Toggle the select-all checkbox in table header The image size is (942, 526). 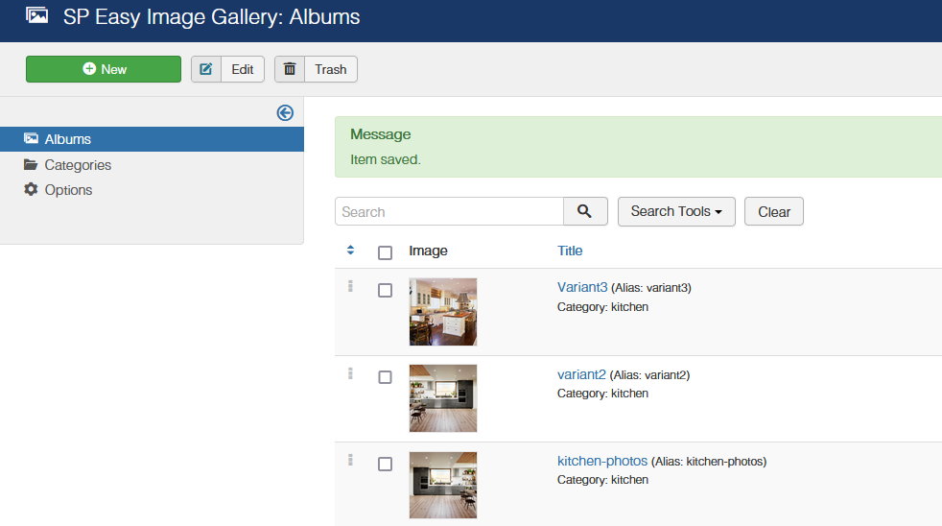[385, 252]
